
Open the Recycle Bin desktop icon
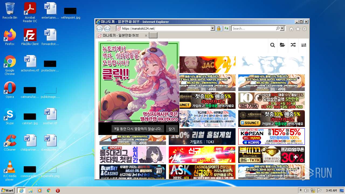10,11
